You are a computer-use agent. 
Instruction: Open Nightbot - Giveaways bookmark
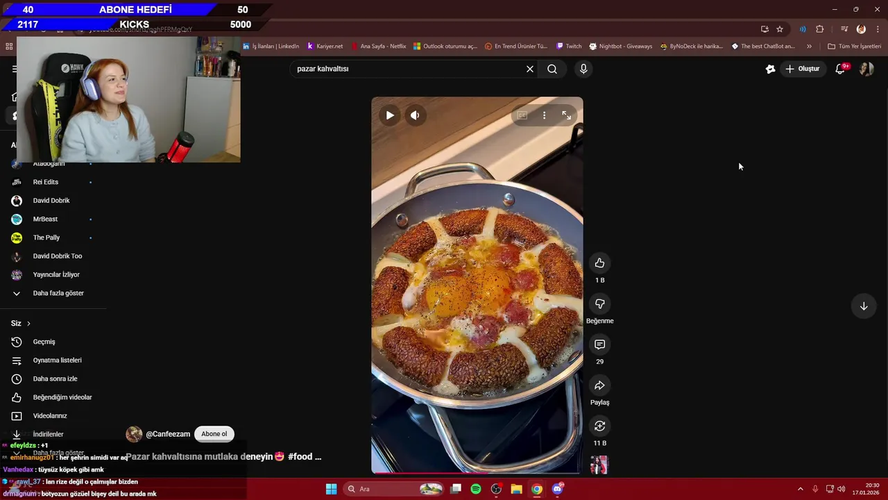click(x=621, y=47)
